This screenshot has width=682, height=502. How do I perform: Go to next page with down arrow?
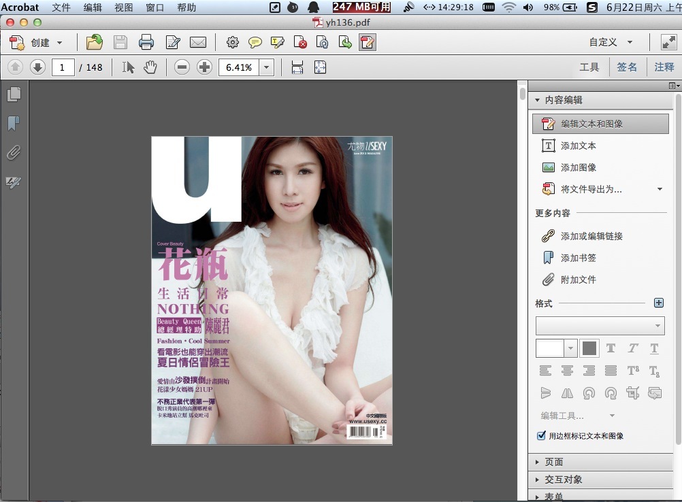click(38, 67)
